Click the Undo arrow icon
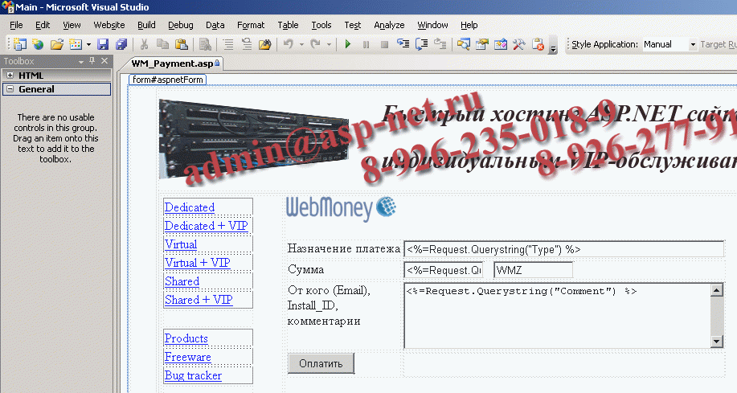This screenshot has height=393, width=737. [x=288, y=44]
